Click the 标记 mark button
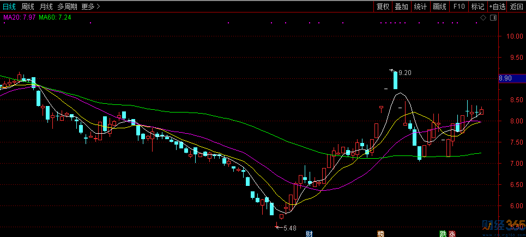Viewport: 526px width, 237px height. (x=477, y=7)
